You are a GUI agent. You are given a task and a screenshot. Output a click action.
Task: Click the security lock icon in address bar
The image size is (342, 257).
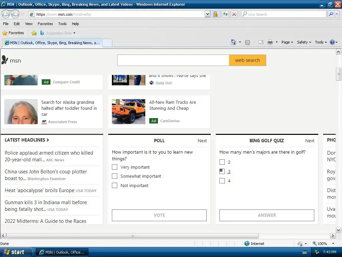click(x=215, y=14)
